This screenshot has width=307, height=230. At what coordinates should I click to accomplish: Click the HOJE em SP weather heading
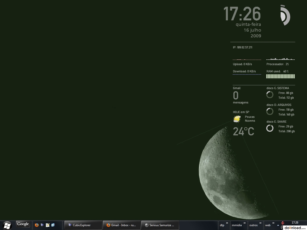click(x=241, y=112)
